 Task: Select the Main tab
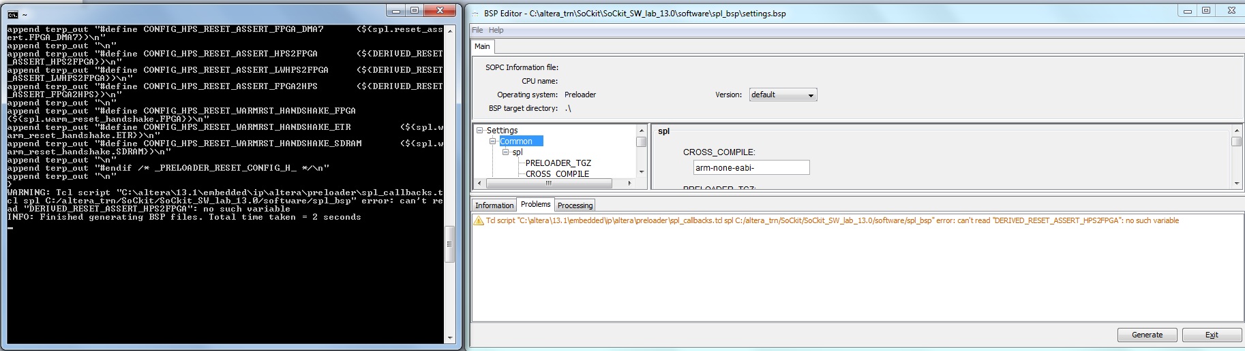point(482,46)
